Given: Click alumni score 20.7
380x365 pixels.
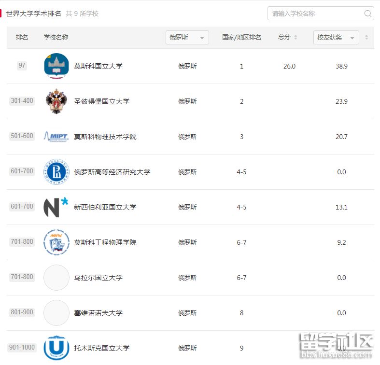Looking at the screenshot, I should click(341, 137).
